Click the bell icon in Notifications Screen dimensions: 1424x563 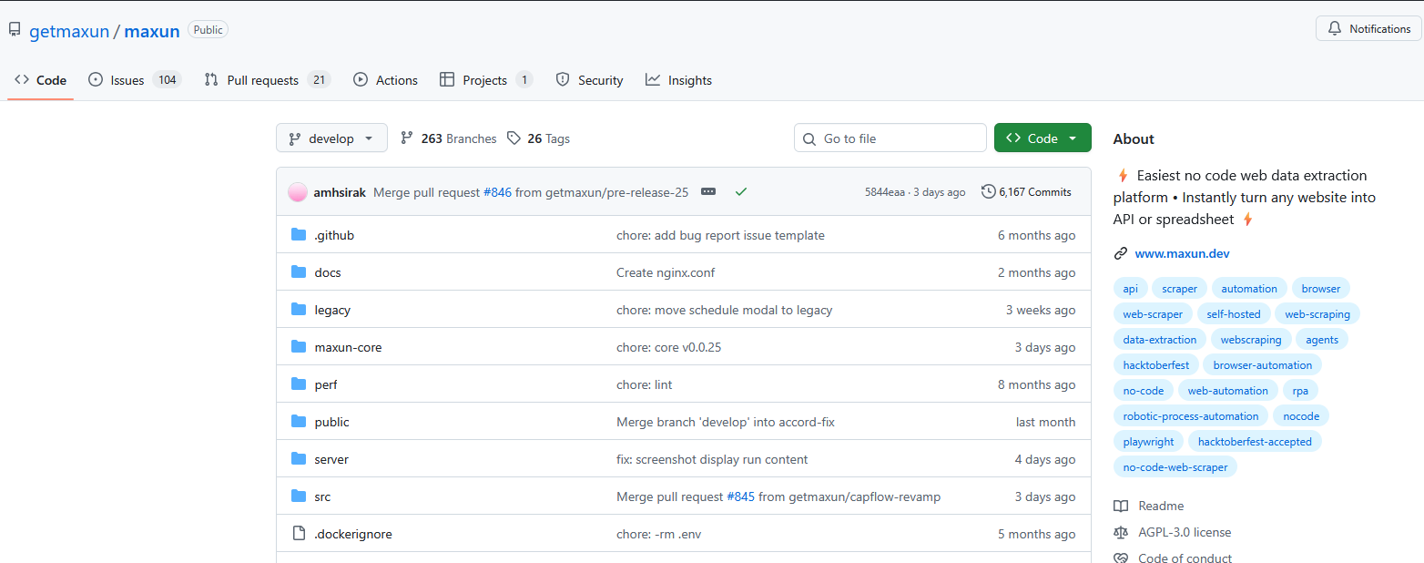[1335, 29]
